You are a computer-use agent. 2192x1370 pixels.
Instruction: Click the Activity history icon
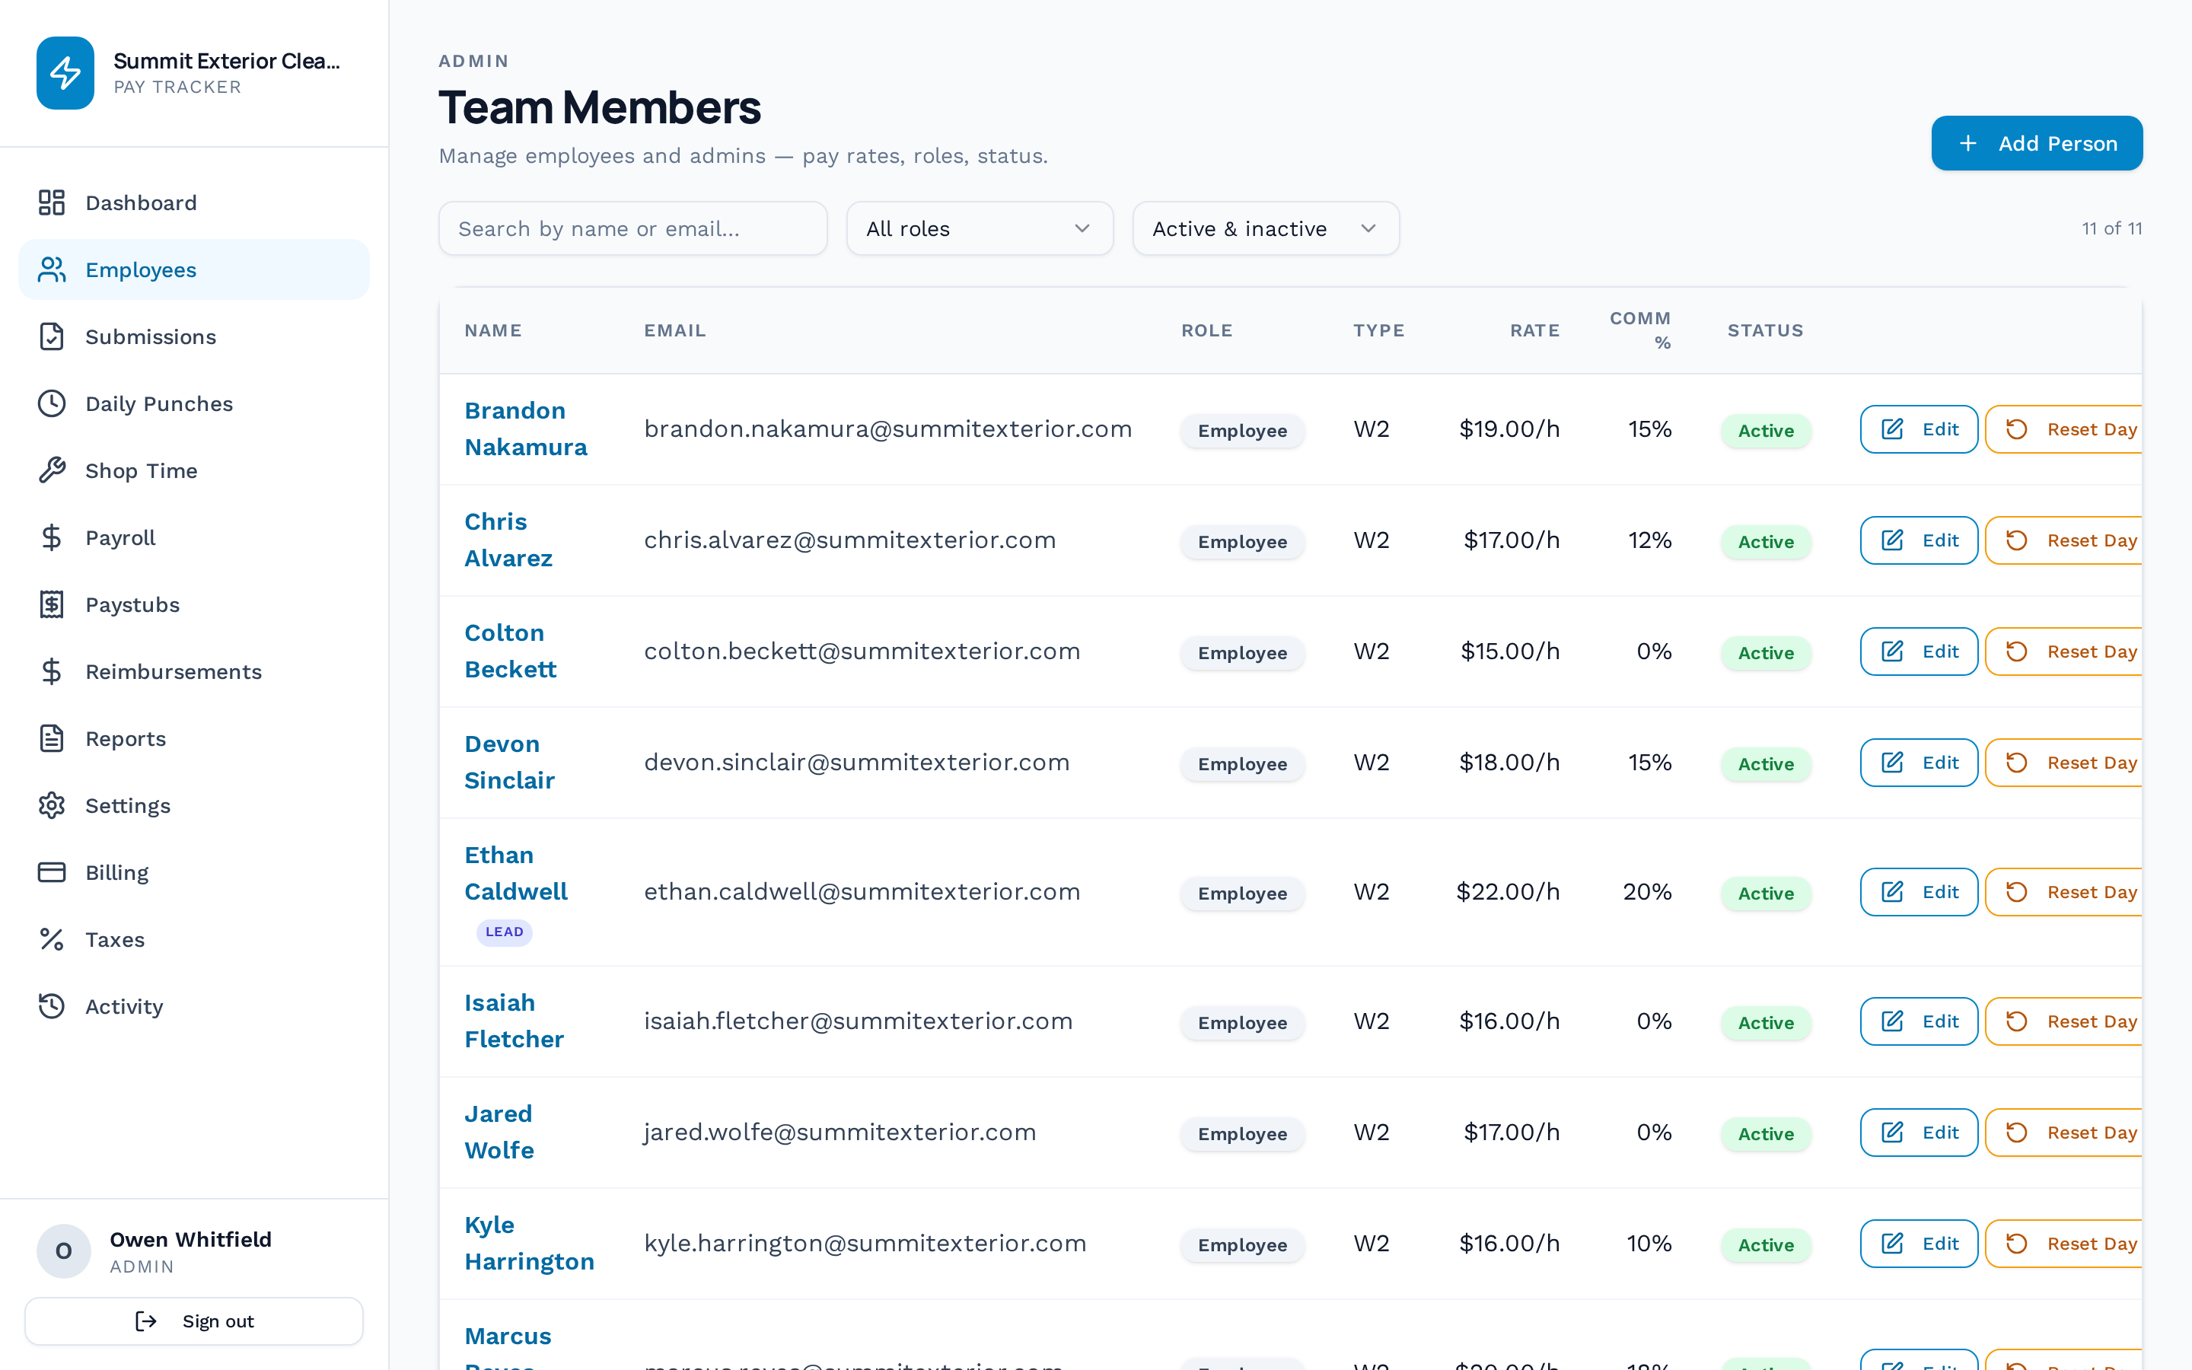tap(52, 1007)
